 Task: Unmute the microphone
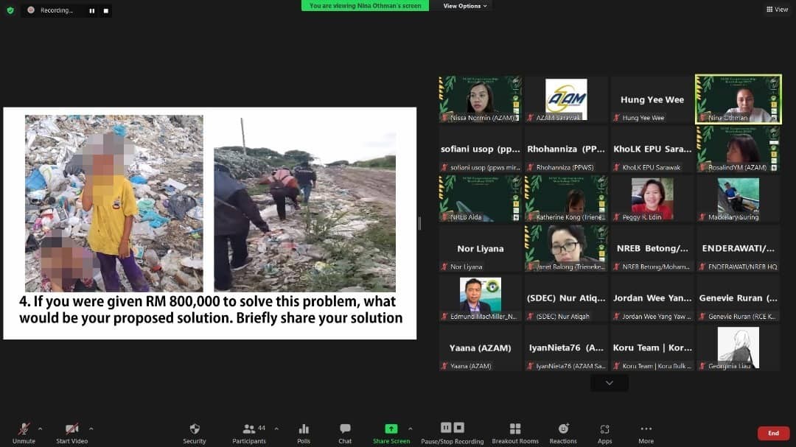coord(24,429)
